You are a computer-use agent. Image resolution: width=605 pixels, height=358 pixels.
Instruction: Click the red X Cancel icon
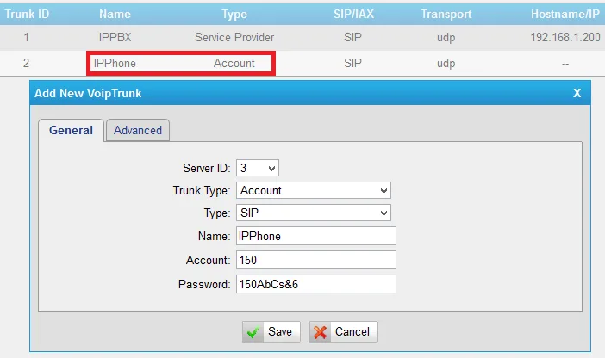321,332
